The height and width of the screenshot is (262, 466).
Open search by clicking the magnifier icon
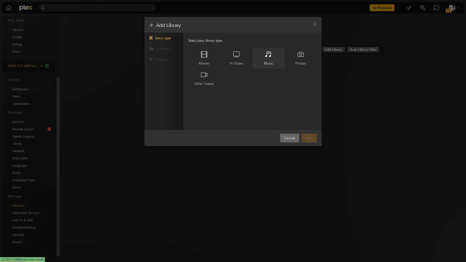[43, 8]
